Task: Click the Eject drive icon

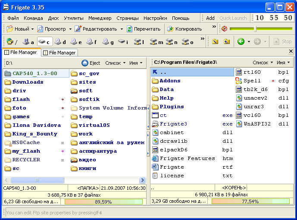Action: (85, 63)
